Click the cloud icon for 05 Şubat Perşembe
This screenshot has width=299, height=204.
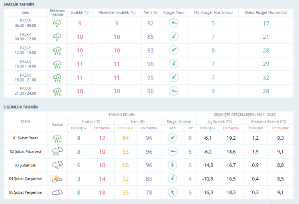tap(57, 192)
